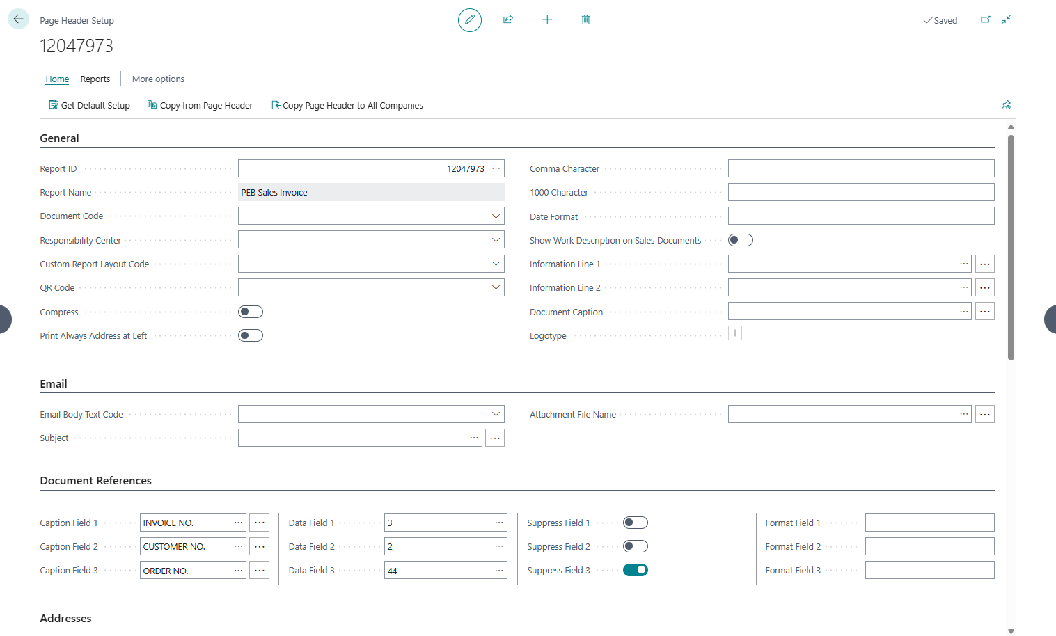Open Attachment File Name ellipsis button
The height and width of the screenshot is (636, 1056).
[x=985, y=414]
